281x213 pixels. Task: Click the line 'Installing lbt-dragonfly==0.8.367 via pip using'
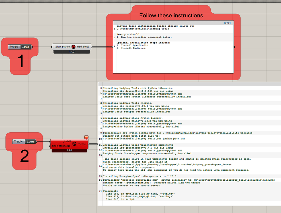(x=138, y=91)
